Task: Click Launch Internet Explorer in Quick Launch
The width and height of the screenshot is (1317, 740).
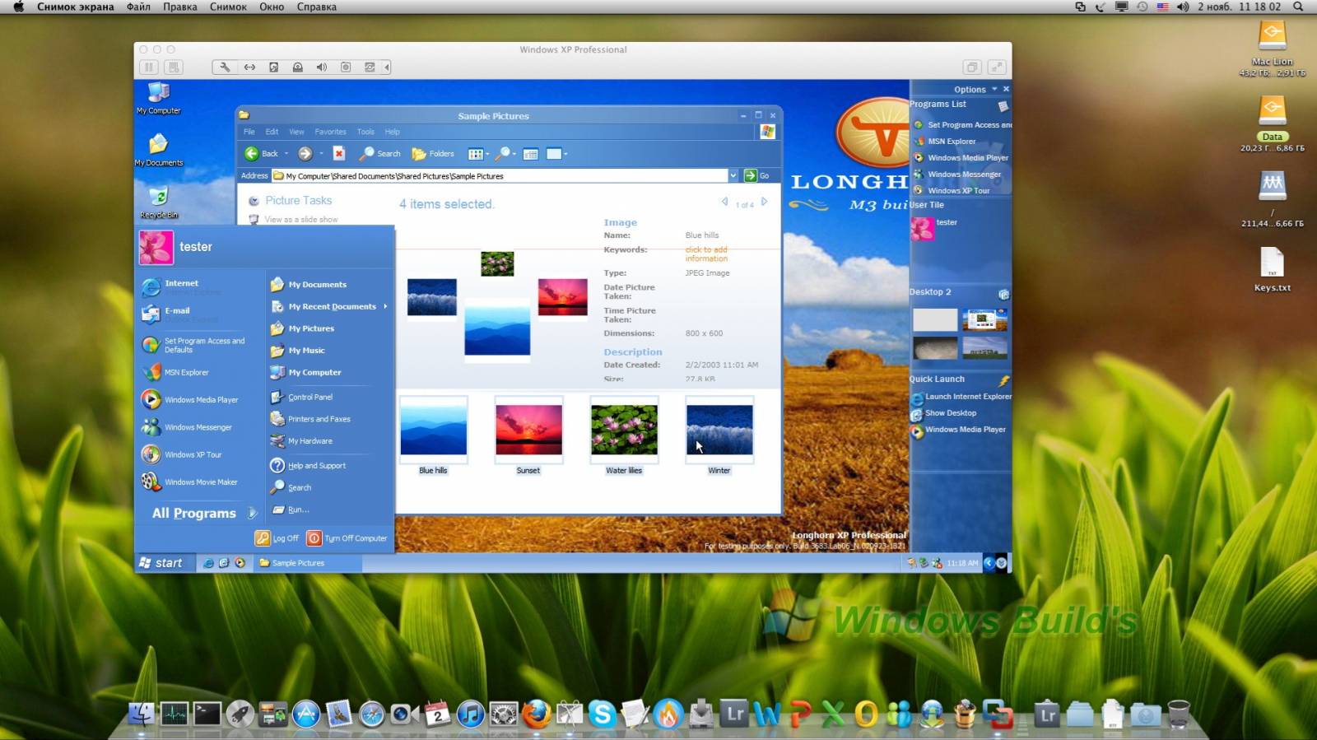Action: pyautogui.click(x=961, y=397)
